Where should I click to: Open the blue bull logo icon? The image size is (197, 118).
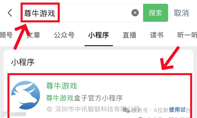click(26, 95)
